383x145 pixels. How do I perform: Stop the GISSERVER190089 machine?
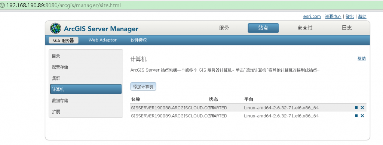356,116
